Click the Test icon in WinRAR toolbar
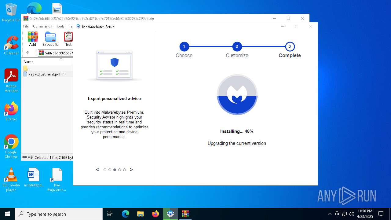 tap(68, 39)
